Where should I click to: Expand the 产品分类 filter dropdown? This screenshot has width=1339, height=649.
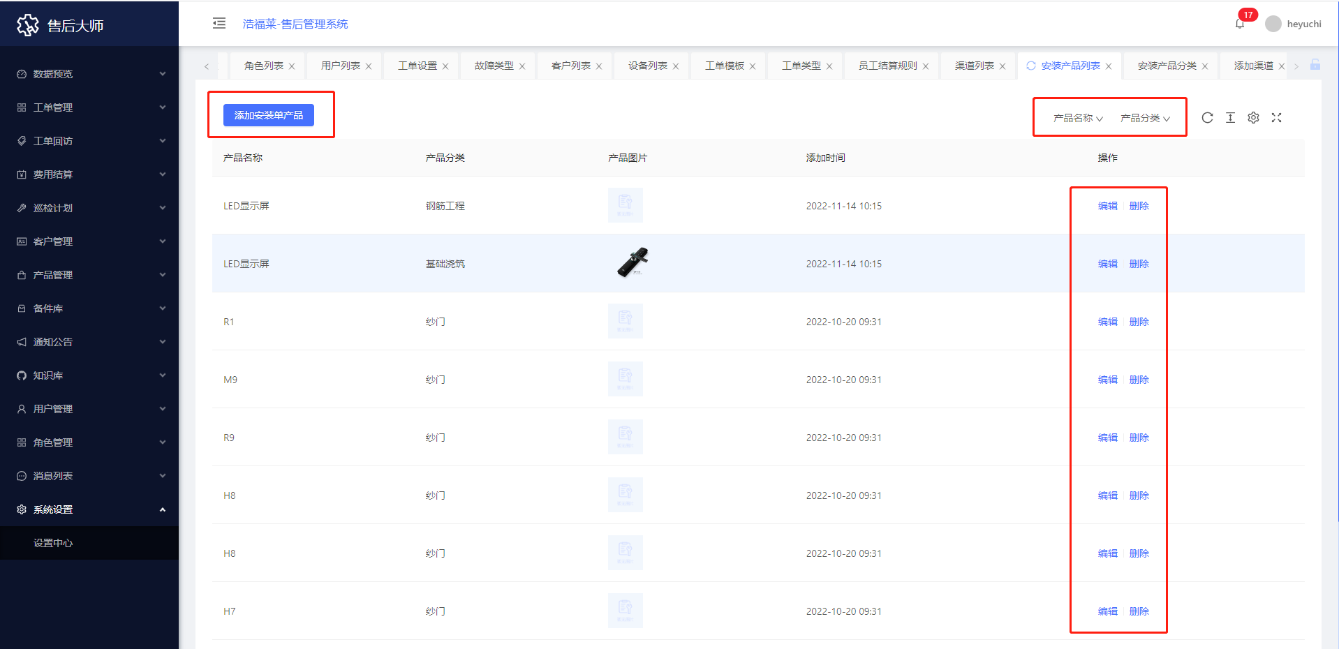pyautogui.click(x=1144, y=118)
